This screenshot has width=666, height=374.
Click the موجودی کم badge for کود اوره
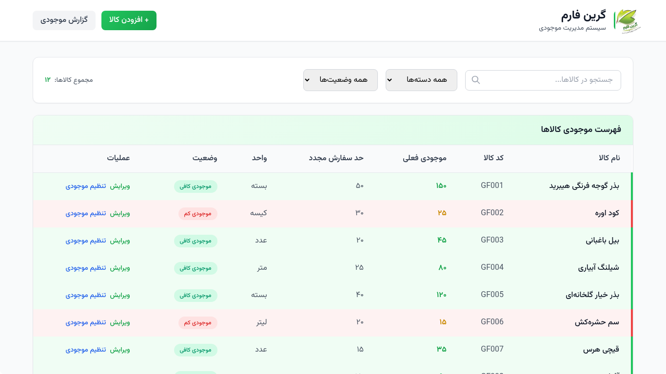(197, 214)
